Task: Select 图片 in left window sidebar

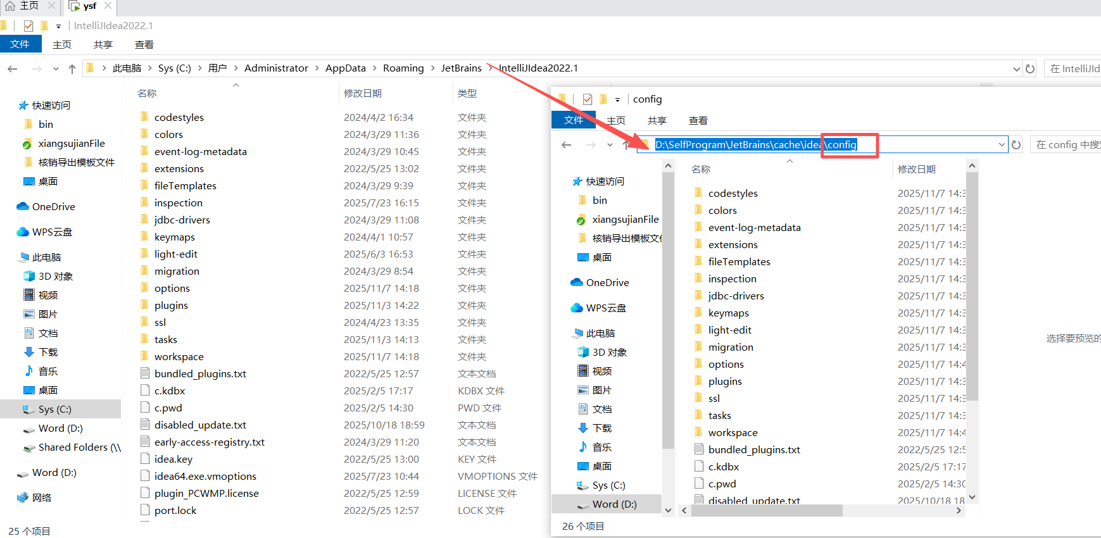Action: [x=41, y=314]
